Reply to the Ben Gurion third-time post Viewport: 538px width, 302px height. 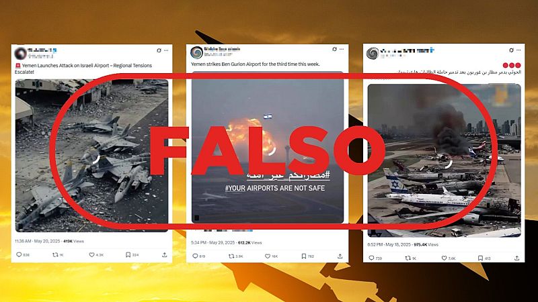195,256
